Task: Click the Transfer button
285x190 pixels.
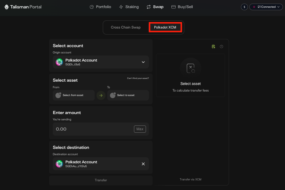Action: tap(101, 180)
